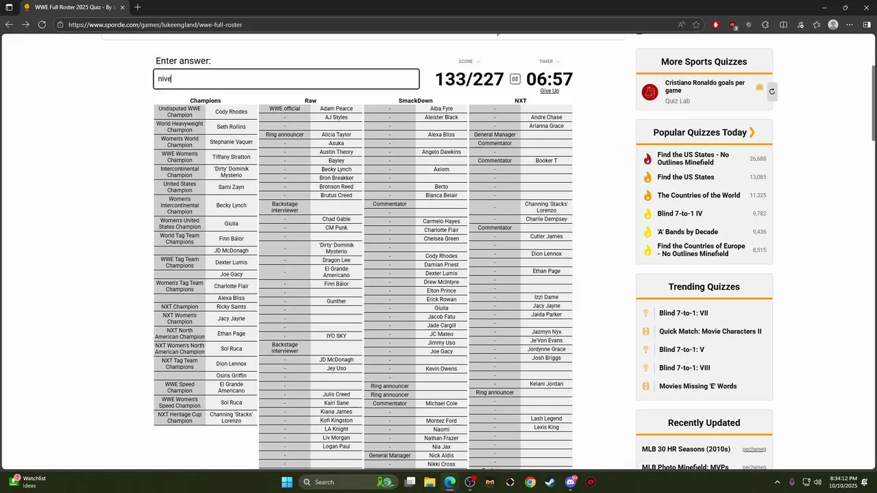Open a new browser tab

tap(138, 8)
